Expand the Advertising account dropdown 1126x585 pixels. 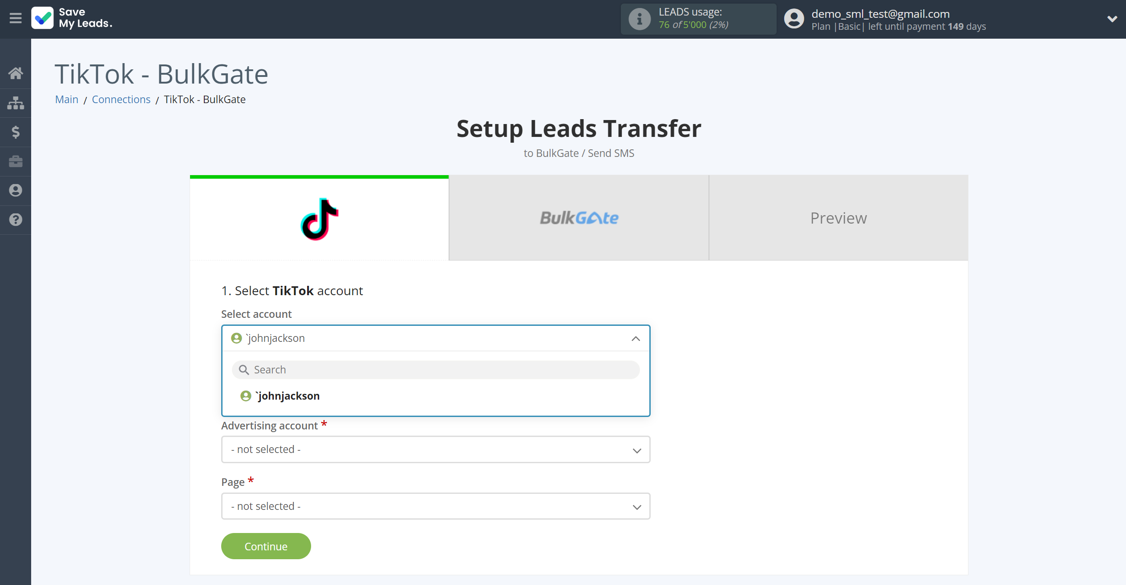click(436, 449)
